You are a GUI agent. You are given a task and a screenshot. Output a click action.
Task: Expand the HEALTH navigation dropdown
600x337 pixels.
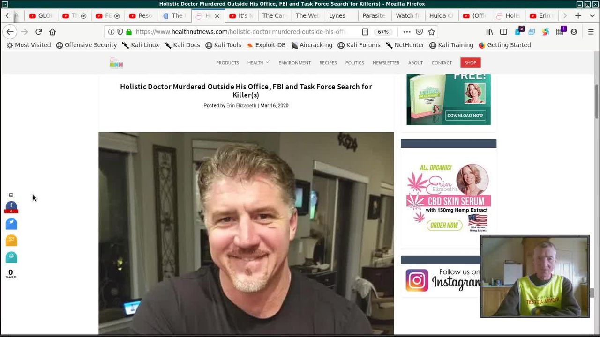point(258,63)
